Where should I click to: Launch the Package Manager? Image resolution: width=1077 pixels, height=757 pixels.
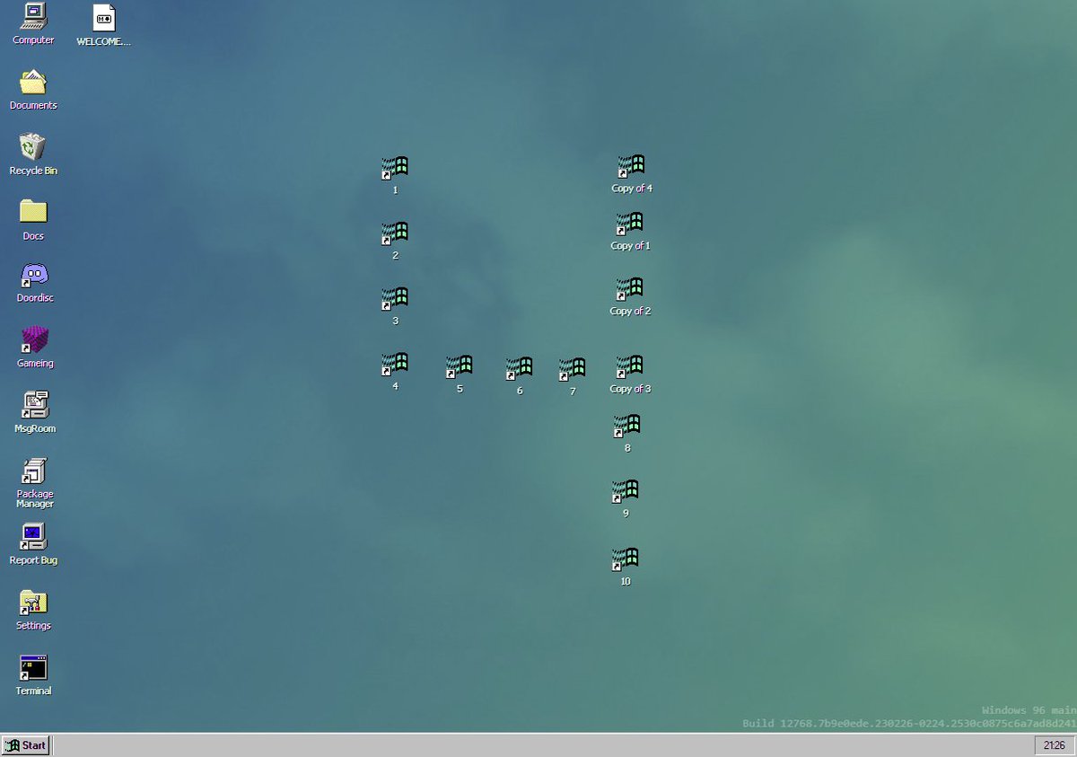pos(33,471)
